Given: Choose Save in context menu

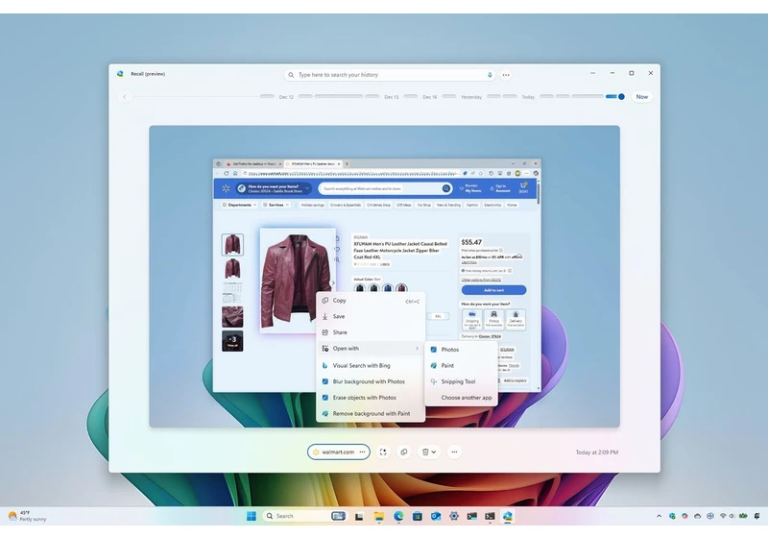Looking at the screenshot, I should (371, 316).
